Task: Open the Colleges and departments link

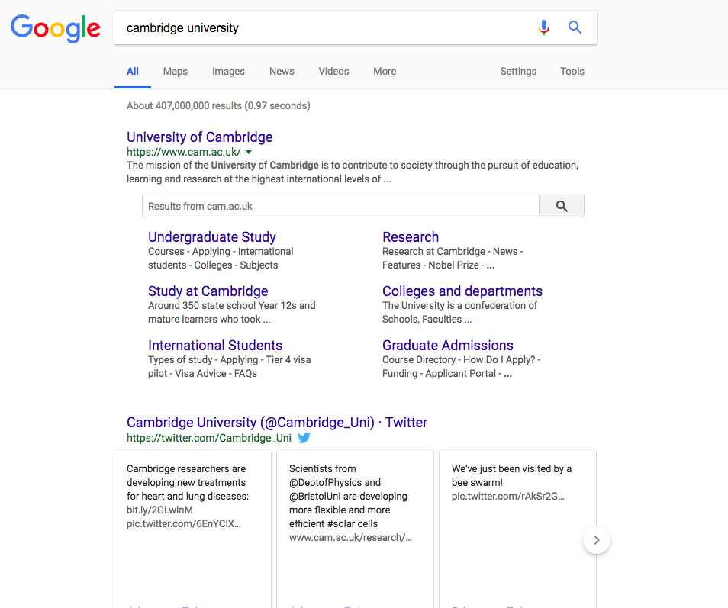Action: coord(462,291)
